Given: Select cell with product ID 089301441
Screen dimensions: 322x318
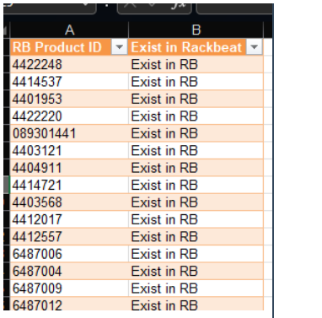Looking at the screenshot, I should 69,133.
